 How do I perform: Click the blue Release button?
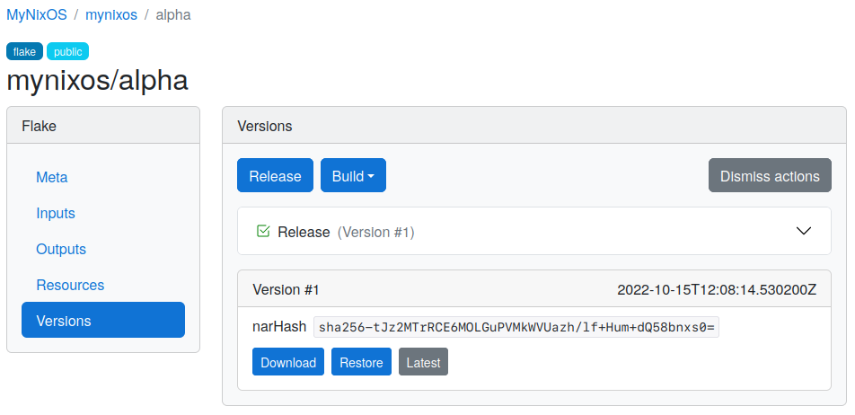(275, 175)
